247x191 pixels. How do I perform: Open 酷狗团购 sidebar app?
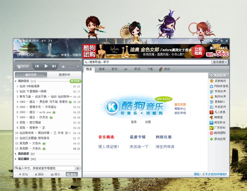(218, 133)
